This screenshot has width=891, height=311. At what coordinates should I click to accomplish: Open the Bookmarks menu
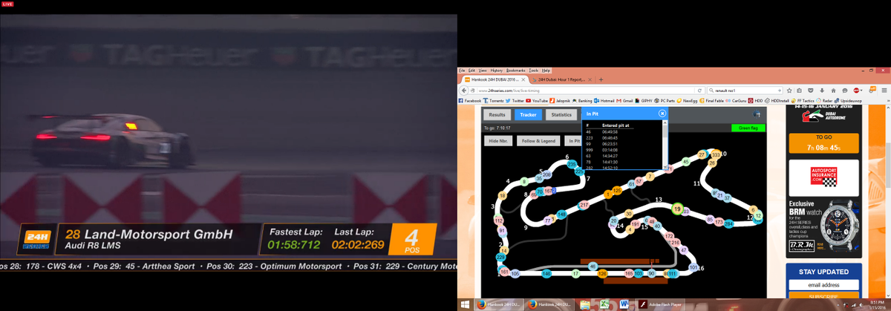click(x=515, y=71)
